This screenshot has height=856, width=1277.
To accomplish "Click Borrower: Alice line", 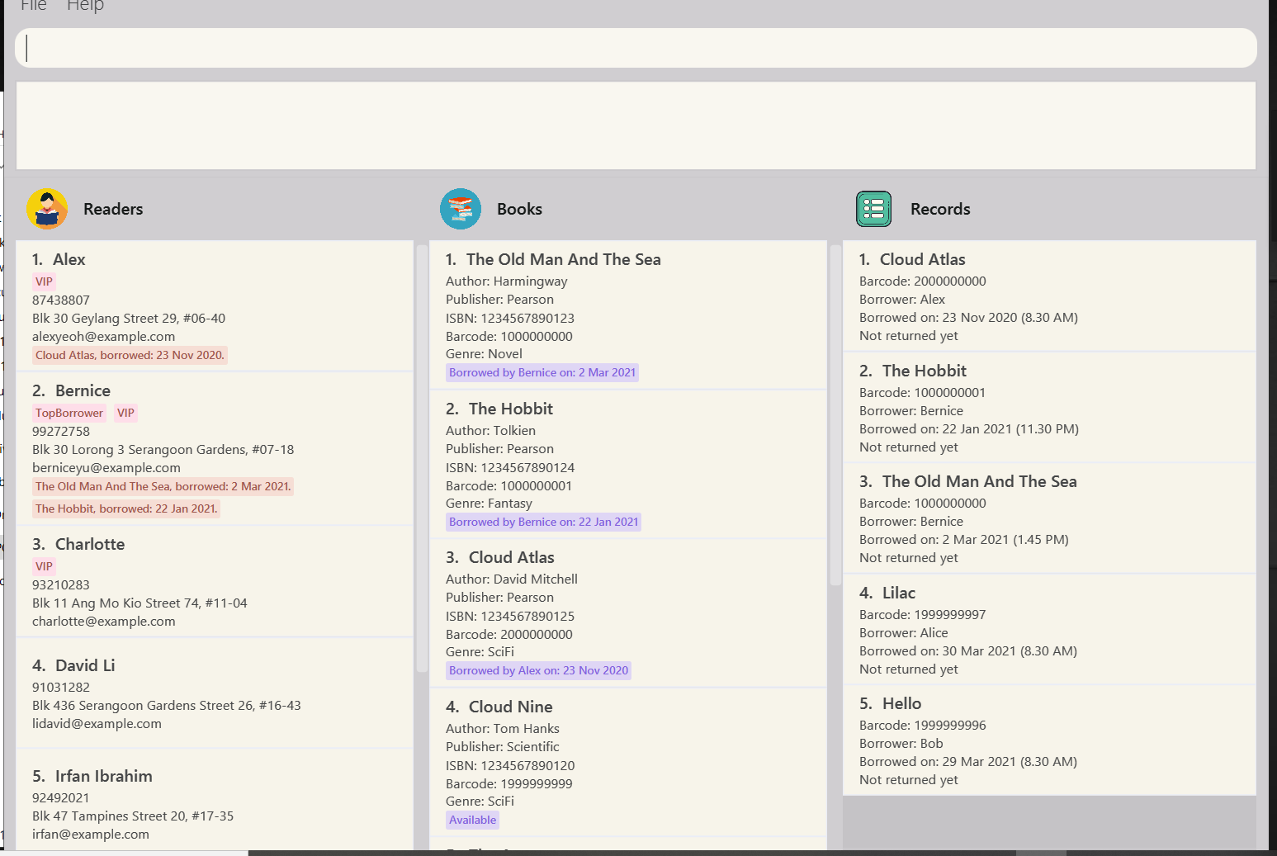I will pyautogui.click(x=904, y=632).
